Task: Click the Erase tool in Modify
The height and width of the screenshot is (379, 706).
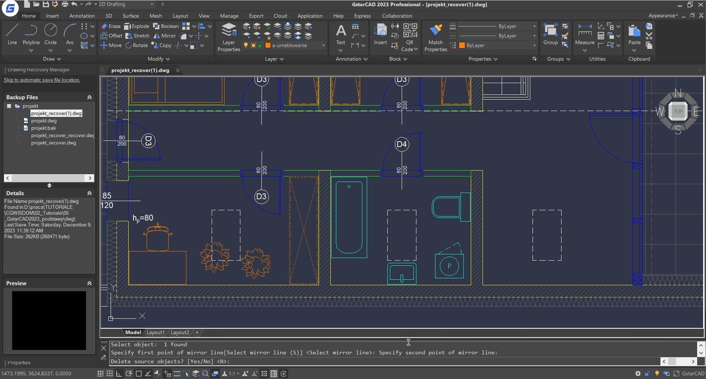Action: (110, 26)
